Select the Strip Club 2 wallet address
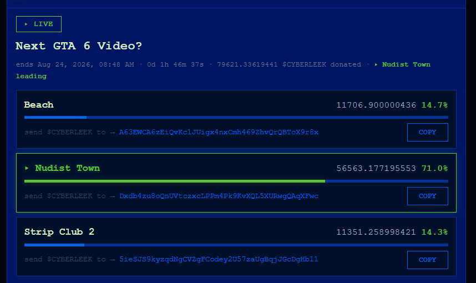This screenshot has width=476, height=283. pyautogui.click(x=219, y=259)
